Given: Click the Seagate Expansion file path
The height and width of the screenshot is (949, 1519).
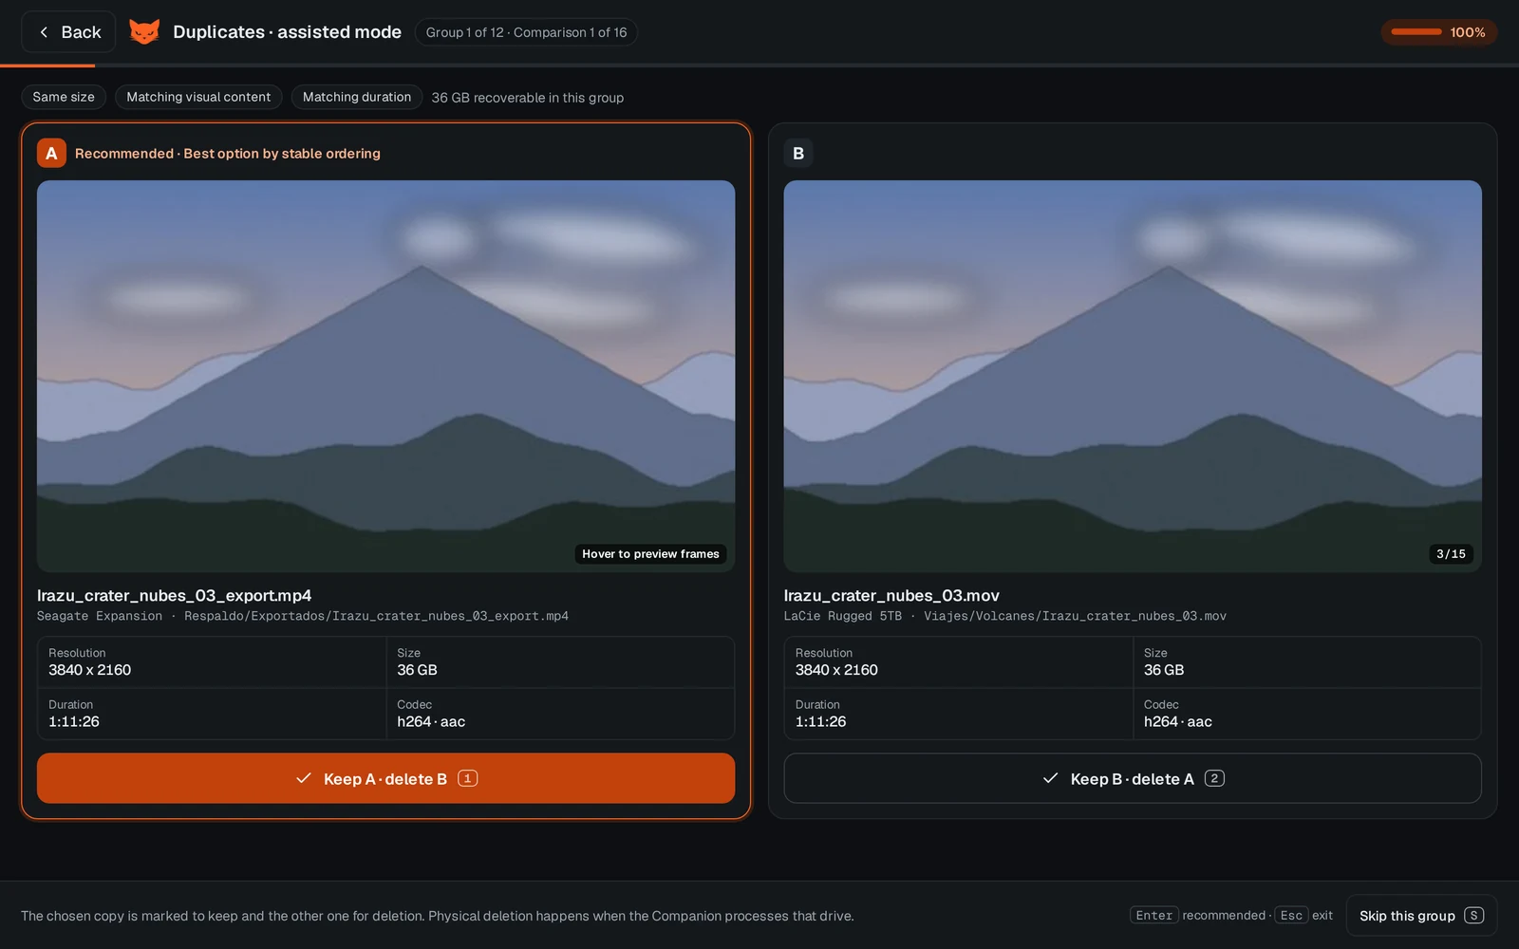Looking at the screenshot, I should pyautogui.click(x=303, y=617).
